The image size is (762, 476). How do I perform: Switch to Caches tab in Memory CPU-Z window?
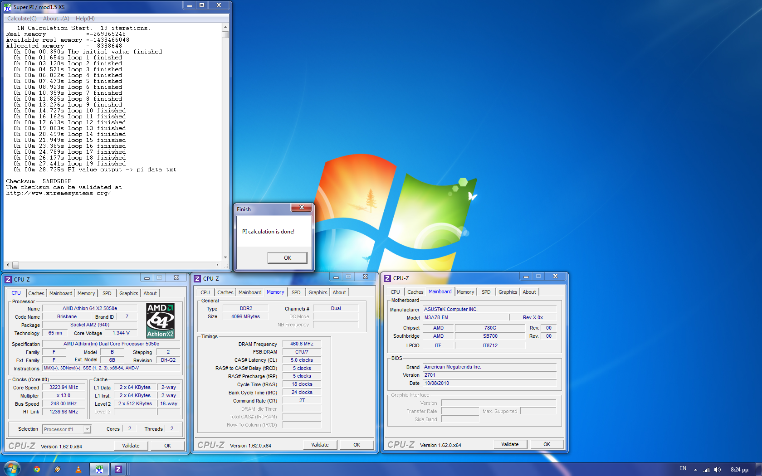pyautogui.click(x=225, y=292)
